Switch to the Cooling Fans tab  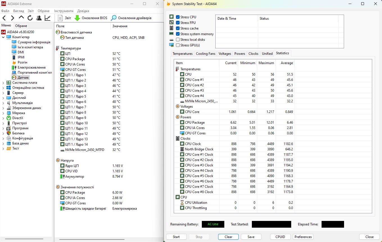click(x=205, y=54)
